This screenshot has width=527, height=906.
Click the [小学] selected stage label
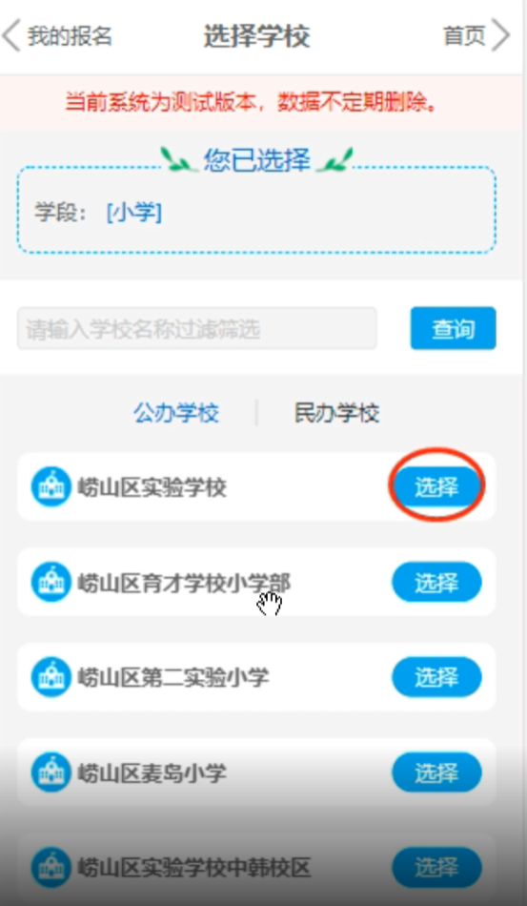click(x=134, y=213)
